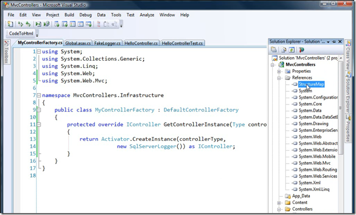356x215 pixels.
Task: Toggle Show All Files in Solution Explorer
Action: pos(284,50)
